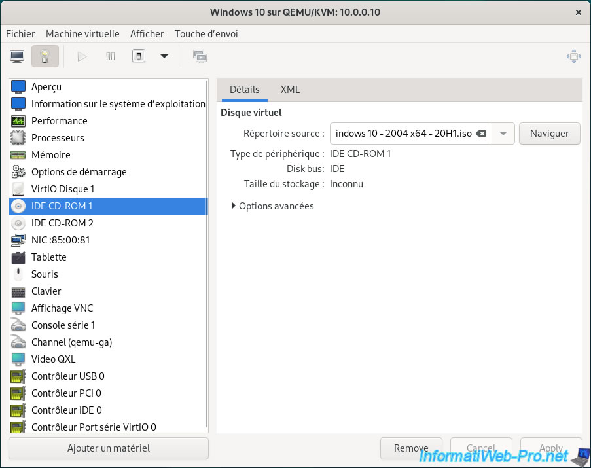Clear the ISO source path
Viewport: 591px width, 468px height.
tap(481, 134)
